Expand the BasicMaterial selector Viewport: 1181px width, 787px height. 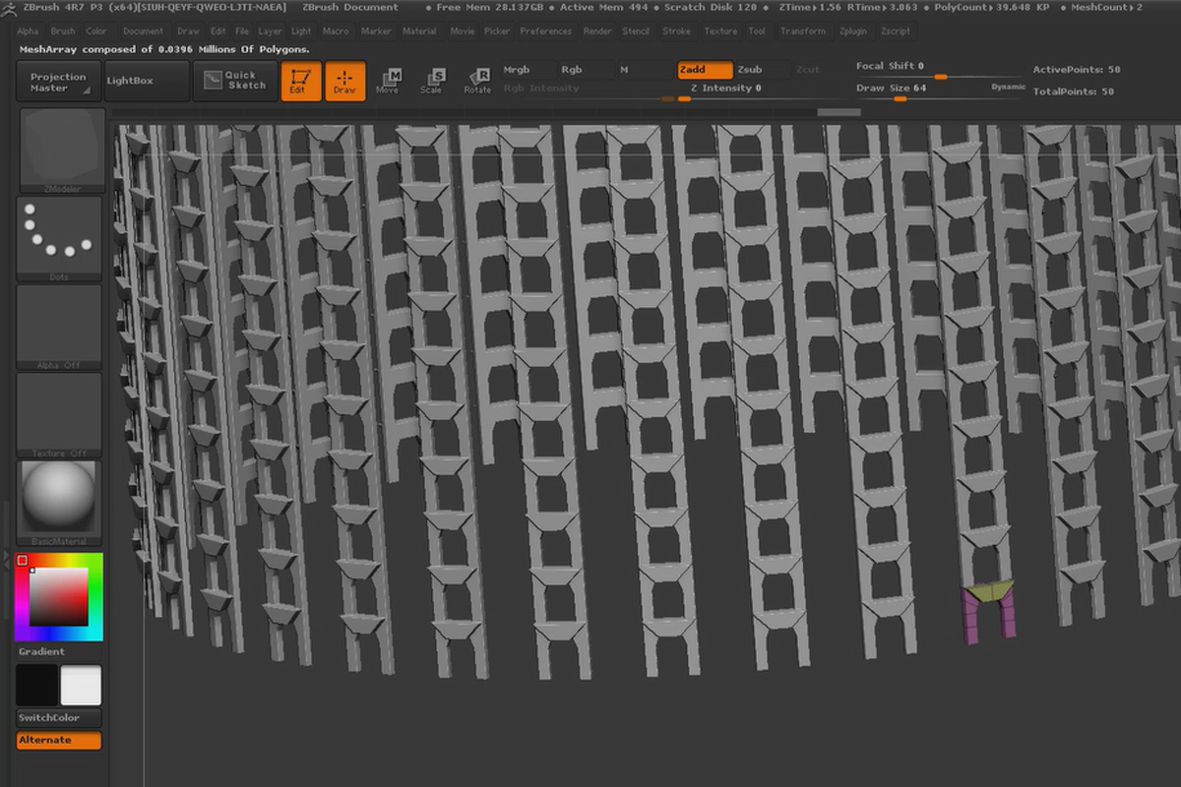(x=60, y=500)
